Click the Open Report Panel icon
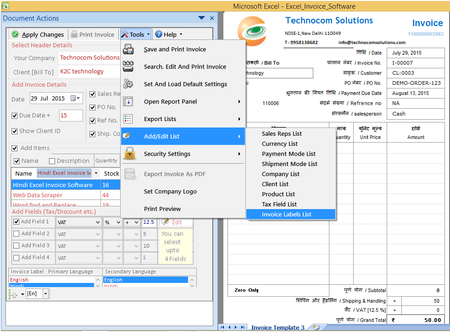 (x=129, y=101)
